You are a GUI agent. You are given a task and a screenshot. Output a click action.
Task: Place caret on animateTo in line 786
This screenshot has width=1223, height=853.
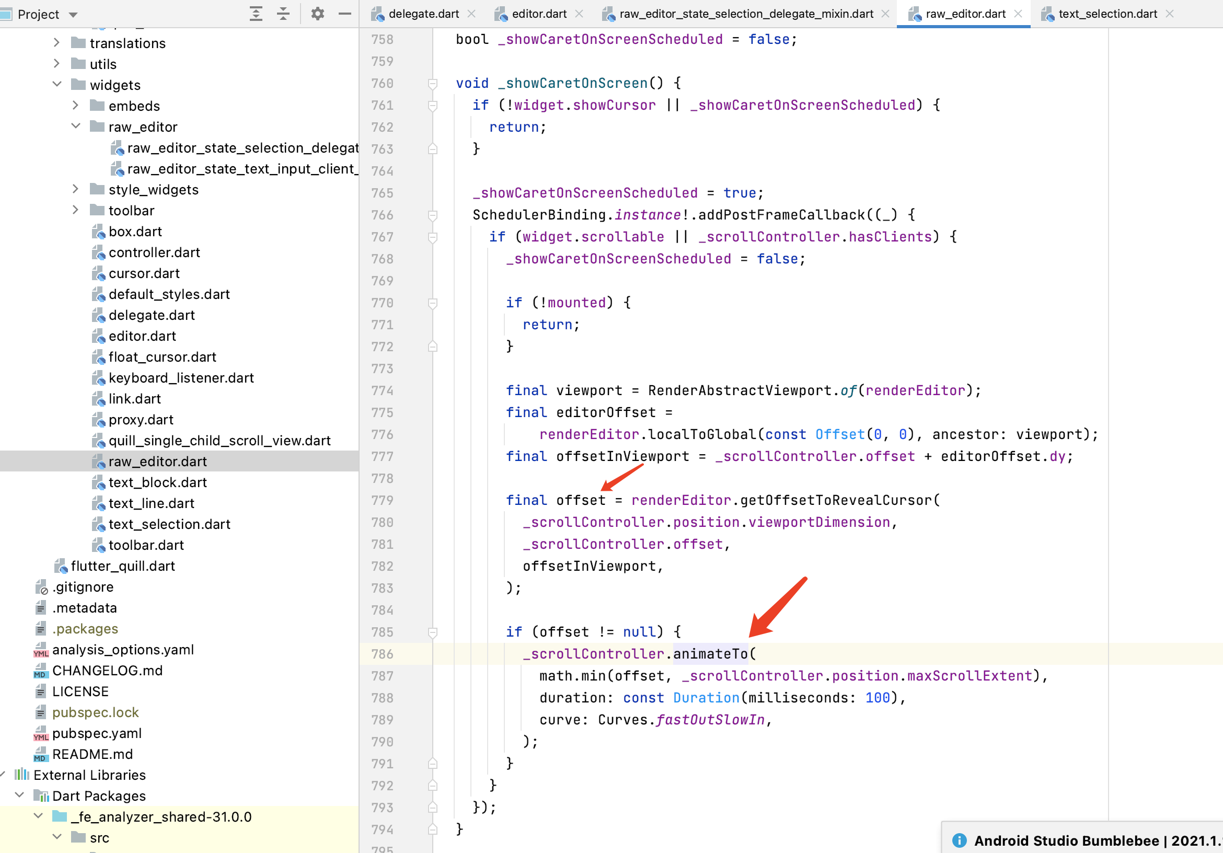pos(711,654)
